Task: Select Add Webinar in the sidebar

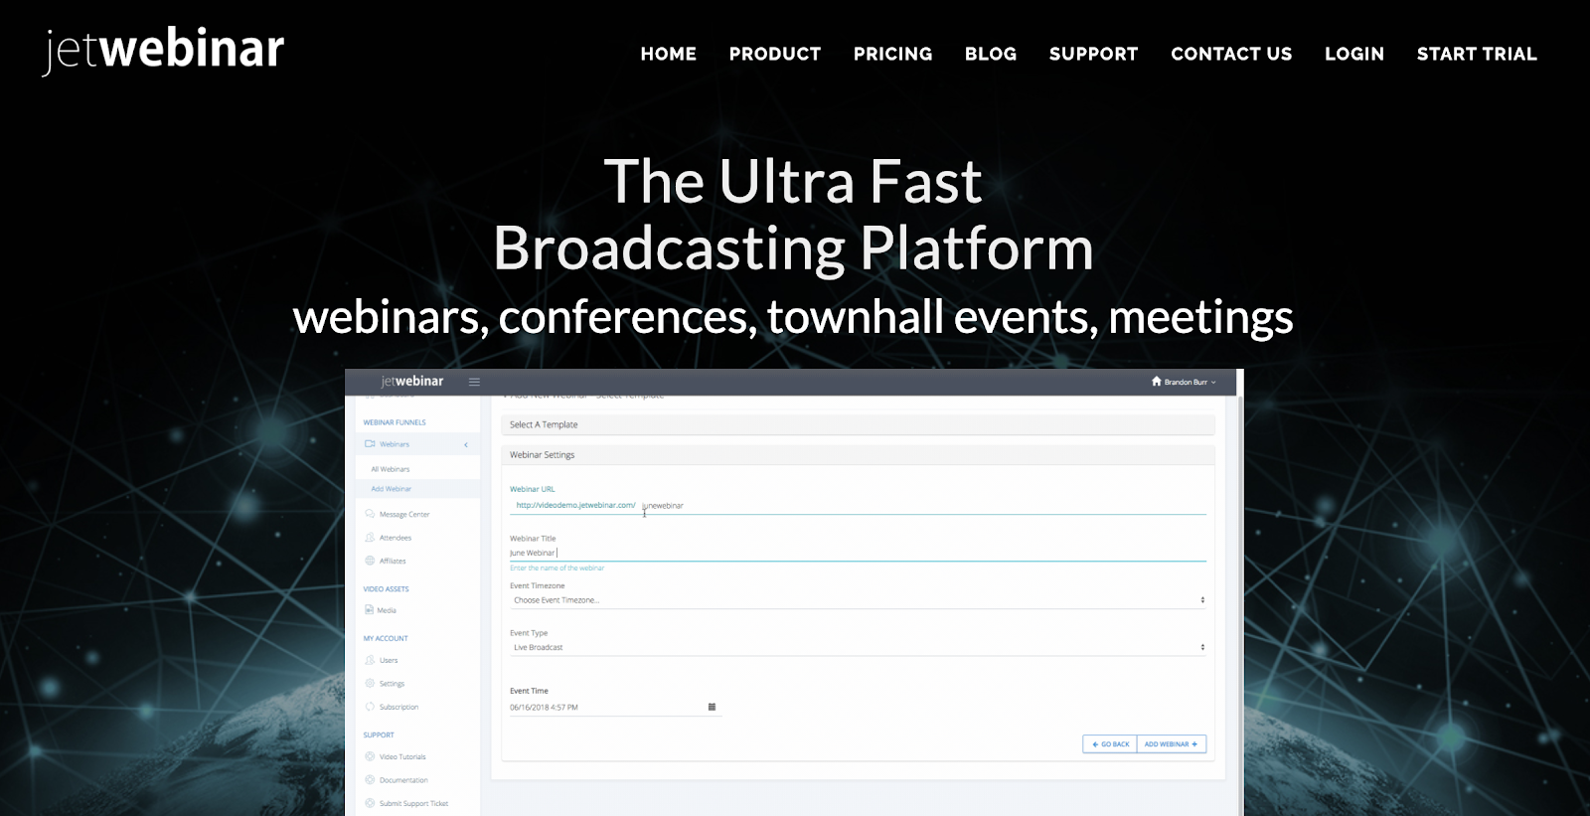Action: [392, 489]
